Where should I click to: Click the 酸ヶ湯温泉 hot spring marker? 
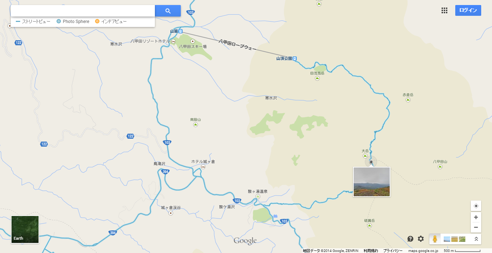pos(258,197)
